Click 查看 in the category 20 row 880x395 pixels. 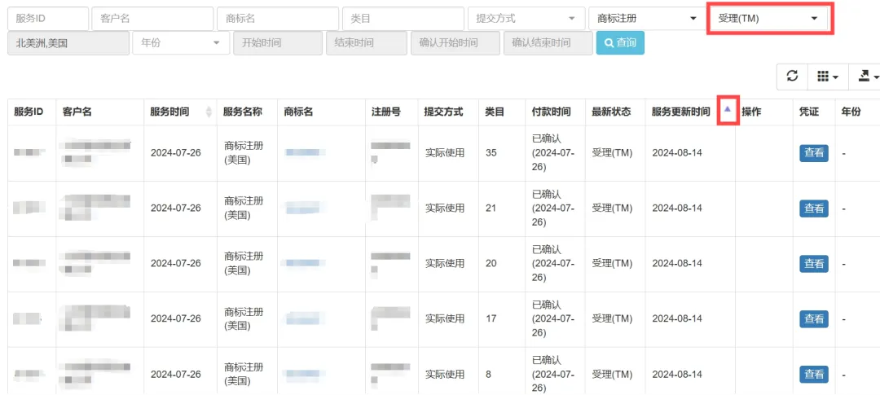(x=814, y=263)
